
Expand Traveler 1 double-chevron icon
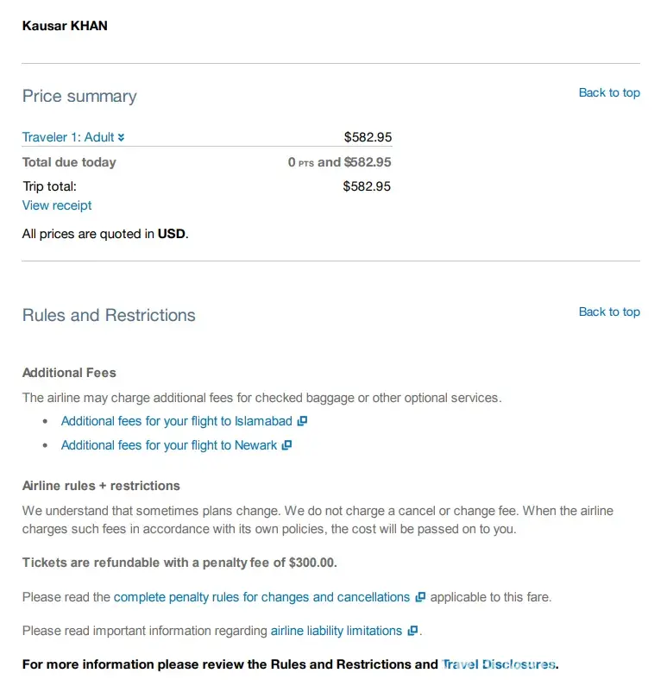click(122, 138)
